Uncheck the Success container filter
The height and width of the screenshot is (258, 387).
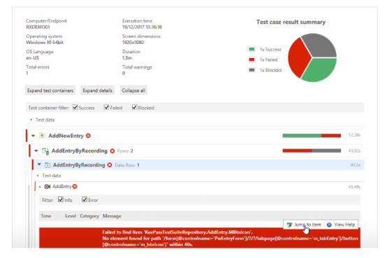click(75, 107)
